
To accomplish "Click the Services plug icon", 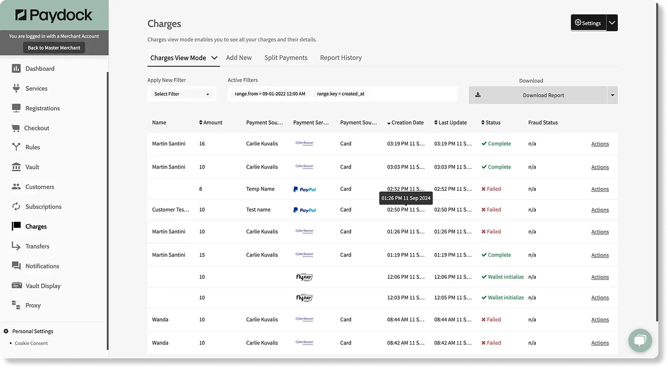I will (x=16, y=88).
